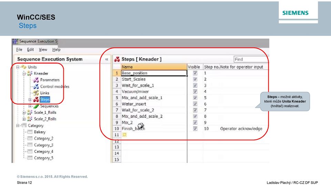The width and height of the screenshot is (331, 185).
Task: Select Category_3 label in the tree
Action: pyautogui.click(x=43, y=145)
